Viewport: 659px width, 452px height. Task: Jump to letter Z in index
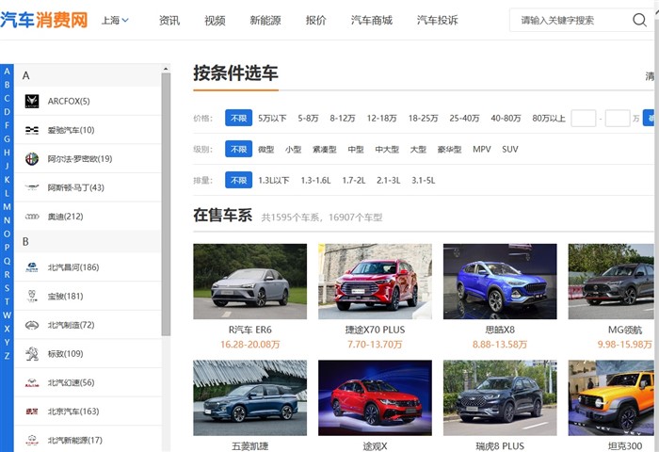click(x=7, y=356)
